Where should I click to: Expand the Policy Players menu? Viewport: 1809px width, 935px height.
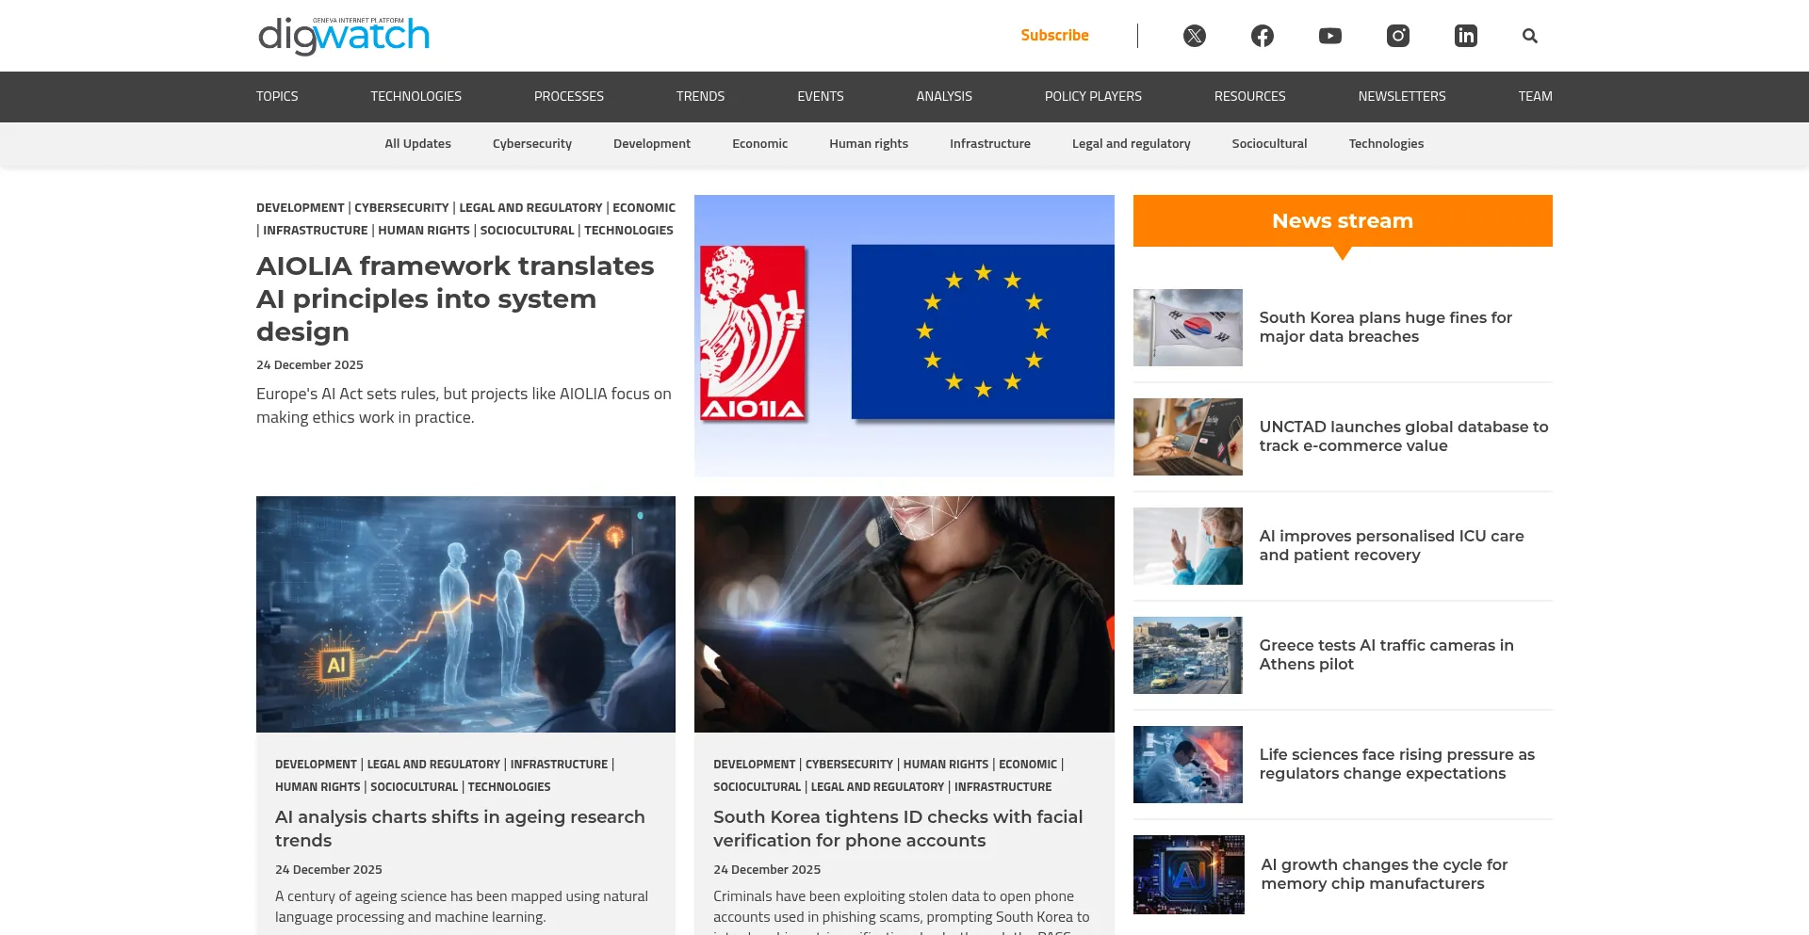(1092, 96)
